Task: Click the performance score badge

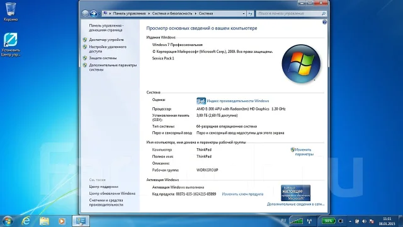Action: coord(201,101)
